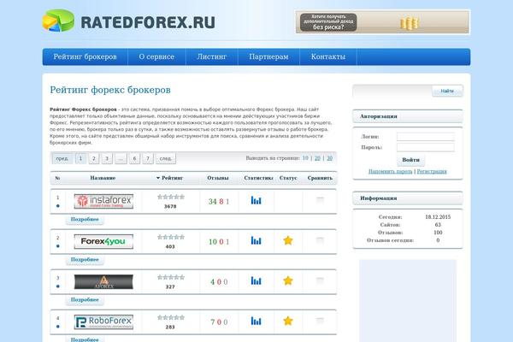
Task: Open statistics chart icon for AForex
Action: pos(256,280)
